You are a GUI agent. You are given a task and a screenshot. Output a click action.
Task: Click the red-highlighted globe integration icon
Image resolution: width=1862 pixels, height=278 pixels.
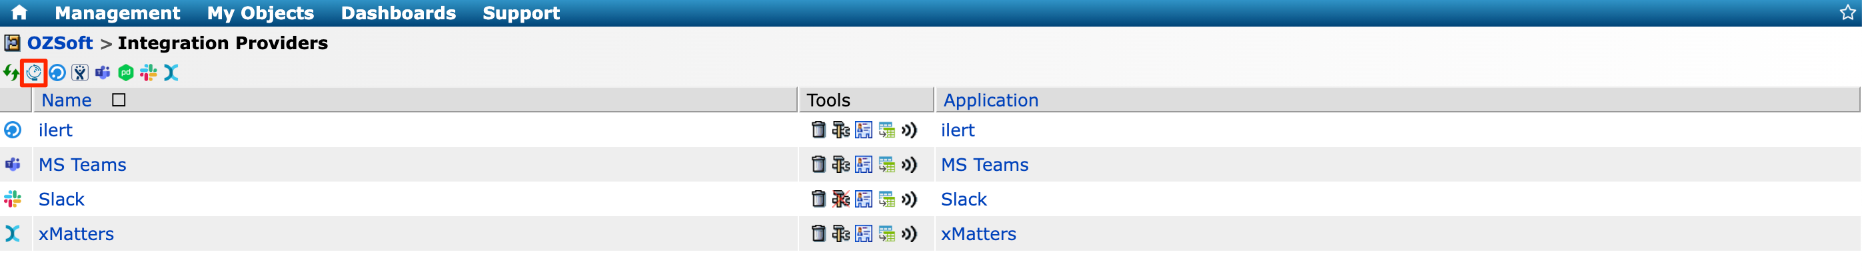34,73
